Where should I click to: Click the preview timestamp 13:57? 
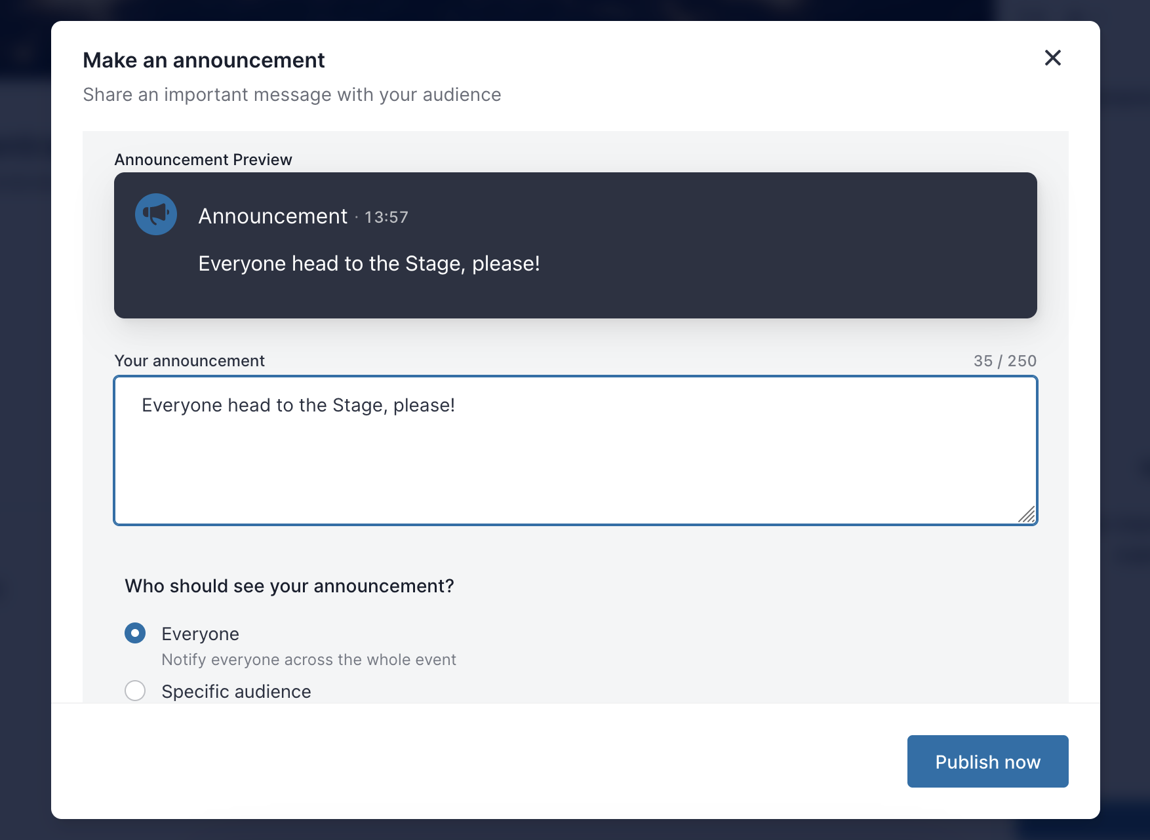coord(386,218)
